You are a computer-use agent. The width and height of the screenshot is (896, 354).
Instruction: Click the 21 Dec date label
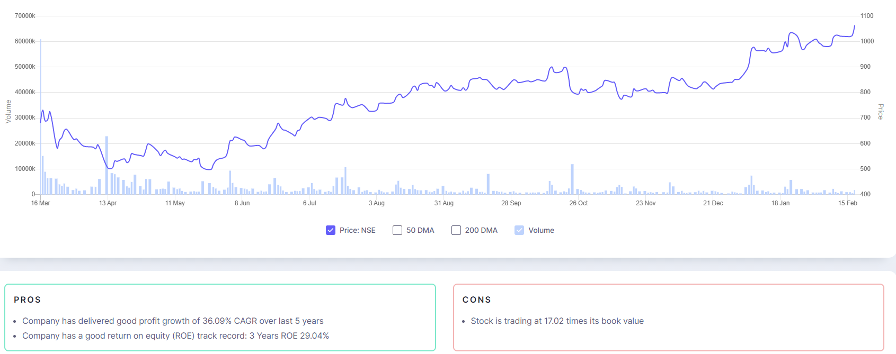(x=713, y=203)
